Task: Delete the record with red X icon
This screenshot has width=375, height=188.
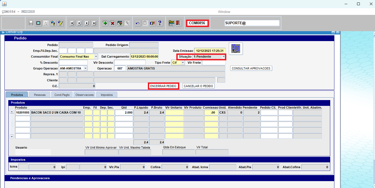Action: 112,23
